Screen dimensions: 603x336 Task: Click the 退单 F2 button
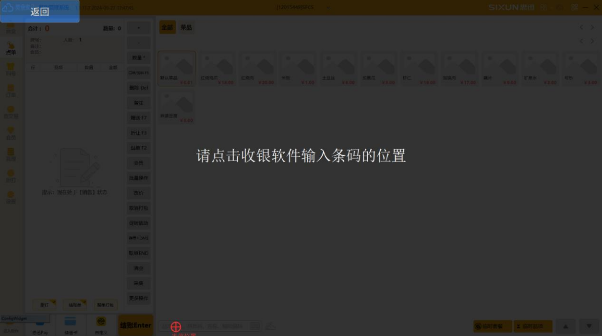point(139,148)
